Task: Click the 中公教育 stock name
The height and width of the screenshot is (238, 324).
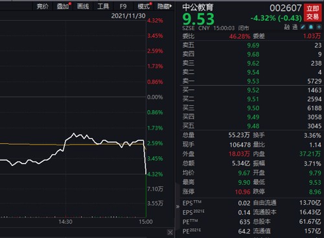Action: point(198,7)
